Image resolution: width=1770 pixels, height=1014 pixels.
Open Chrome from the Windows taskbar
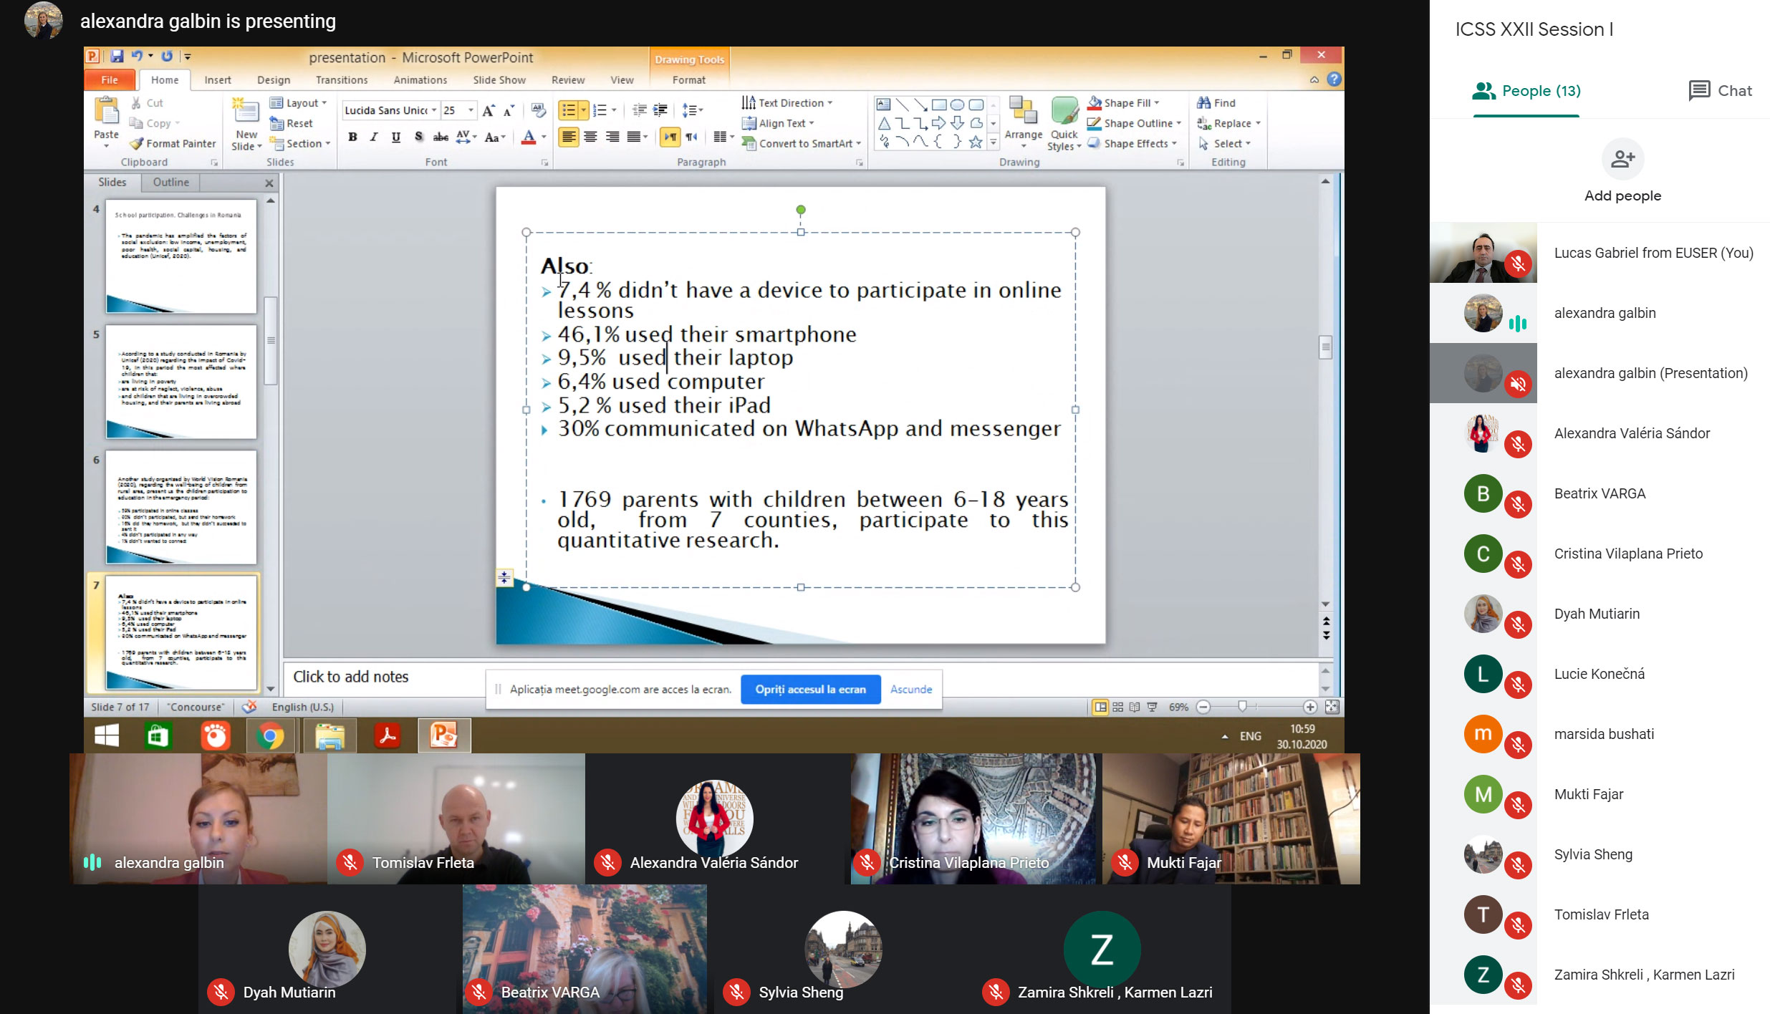(x=271, y=736)
